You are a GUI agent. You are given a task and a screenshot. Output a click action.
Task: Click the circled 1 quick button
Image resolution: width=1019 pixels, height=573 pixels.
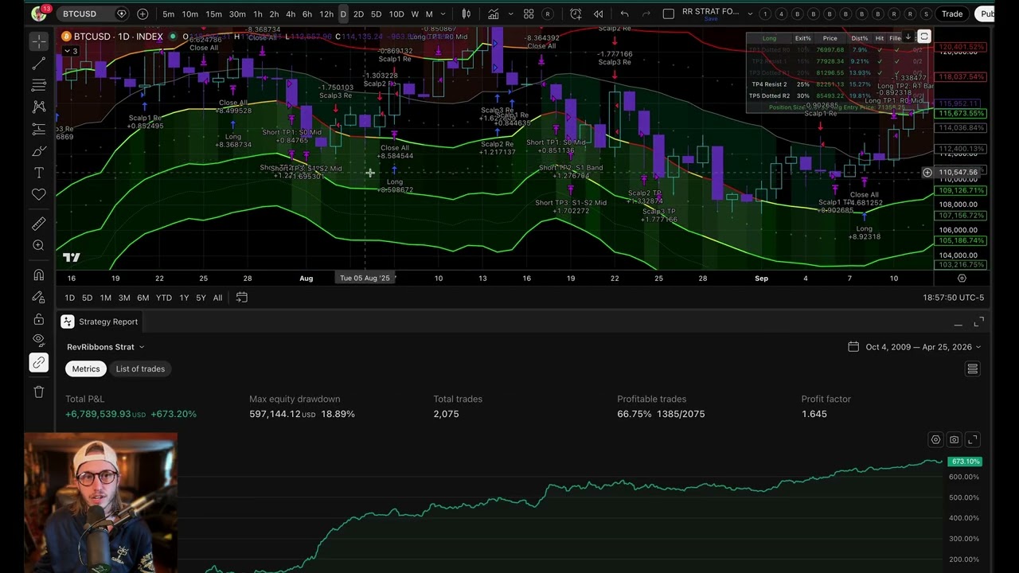click(x=765, y=14)
